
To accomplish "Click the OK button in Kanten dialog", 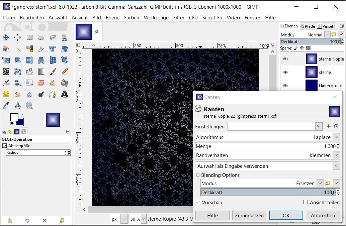I will (286, 215).
